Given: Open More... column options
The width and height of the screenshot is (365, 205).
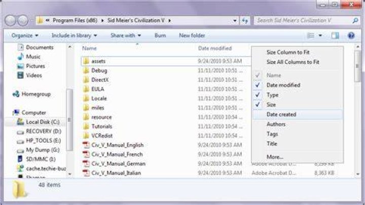Looking at the screenshot, I should coord(298,157).
